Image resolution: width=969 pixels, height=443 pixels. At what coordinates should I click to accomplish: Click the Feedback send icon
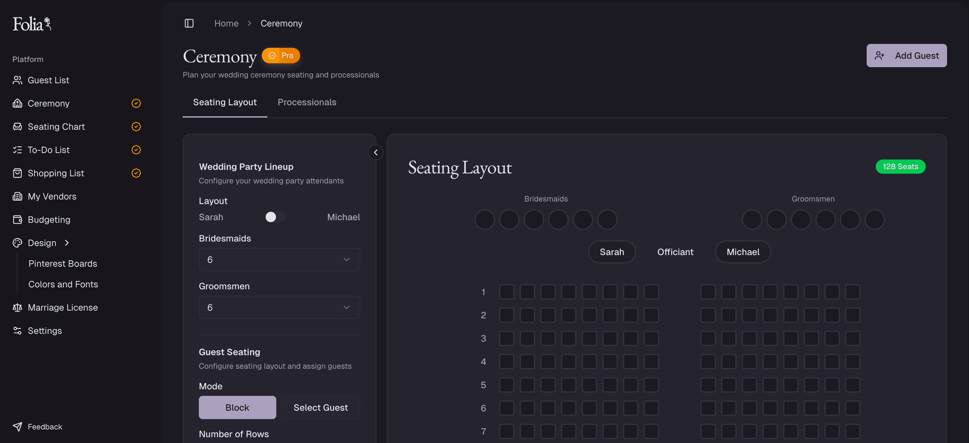click(18, 427)
